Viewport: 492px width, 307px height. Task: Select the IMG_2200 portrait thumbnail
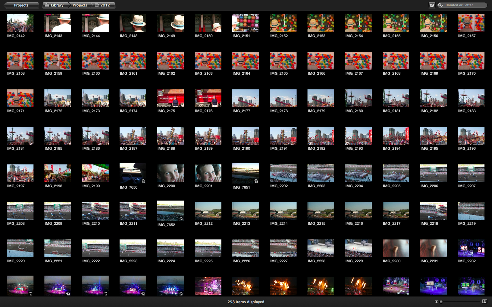[x=170, y=173]
